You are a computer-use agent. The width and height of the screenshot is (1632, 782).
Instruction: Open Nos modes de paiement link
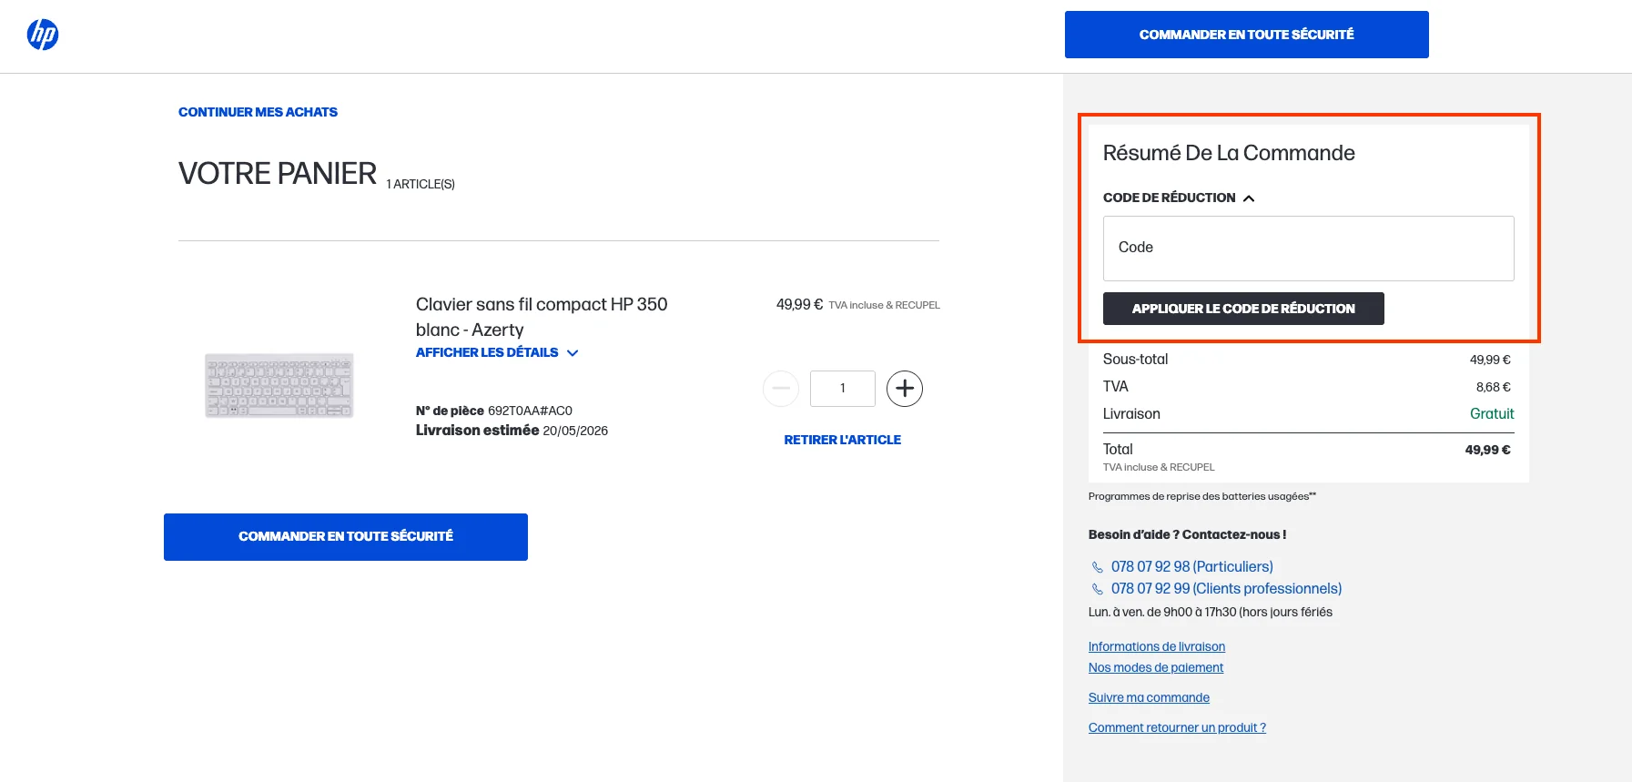(x=1156, y=667)
